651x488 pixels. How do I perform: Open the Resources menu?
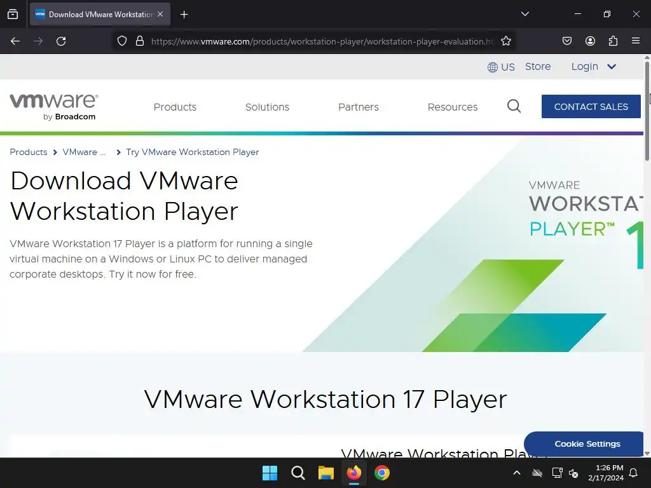pyautogui.click(x=453, y=107)
